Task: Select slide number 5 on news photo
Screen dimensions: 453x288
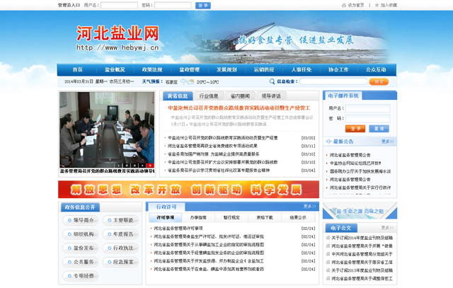Action: [x=149, y=166]
